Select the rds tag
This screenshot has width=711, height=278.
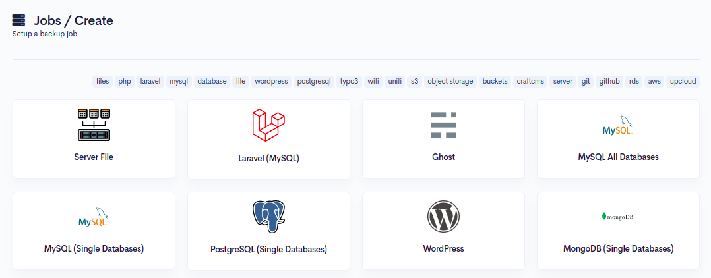pyautogui.click(x=634, y=82)
